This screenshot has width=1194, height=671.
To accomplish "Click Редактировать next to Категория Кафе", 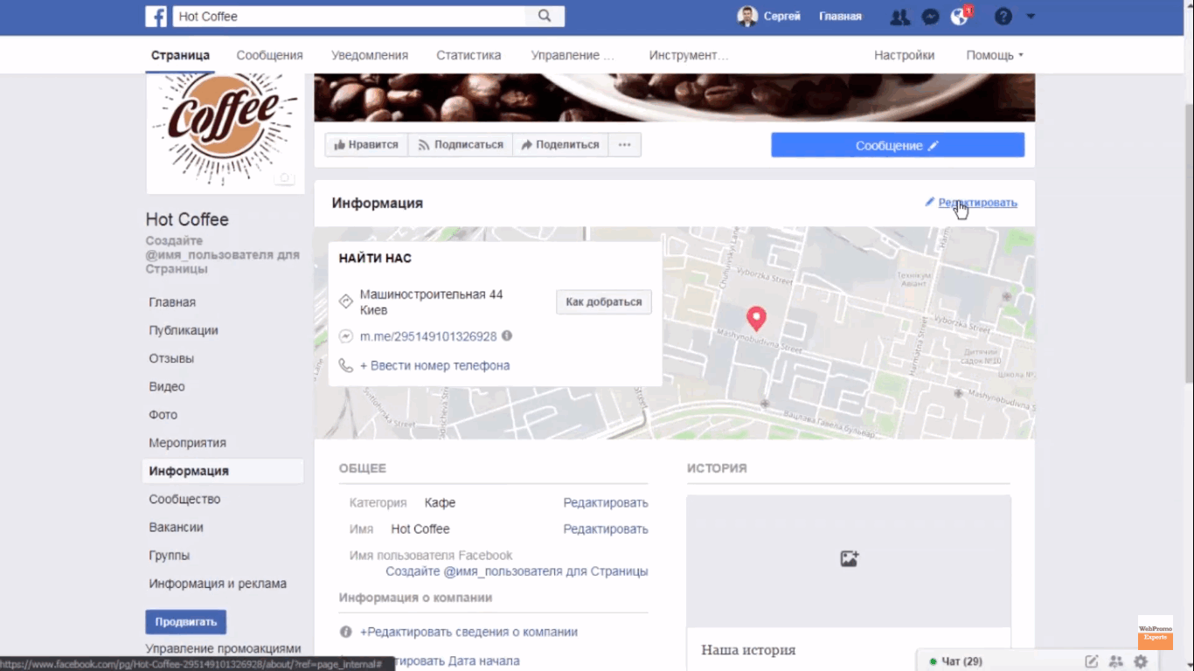I will tap(606, 502).
